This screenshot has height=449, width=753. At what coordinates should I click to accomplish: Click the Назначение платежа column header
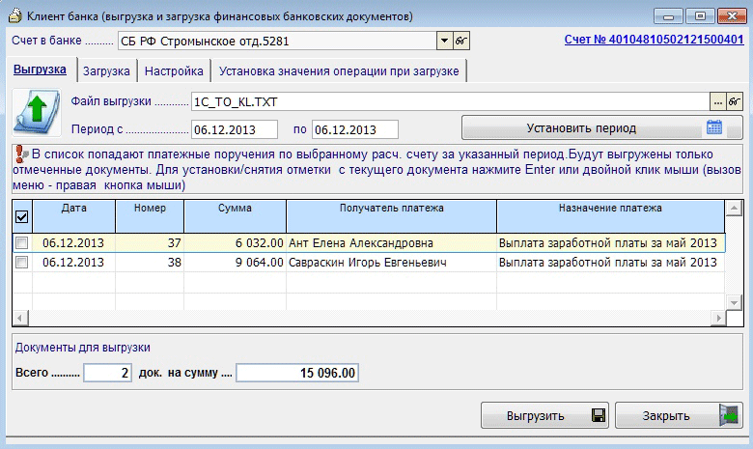(610, 216)
